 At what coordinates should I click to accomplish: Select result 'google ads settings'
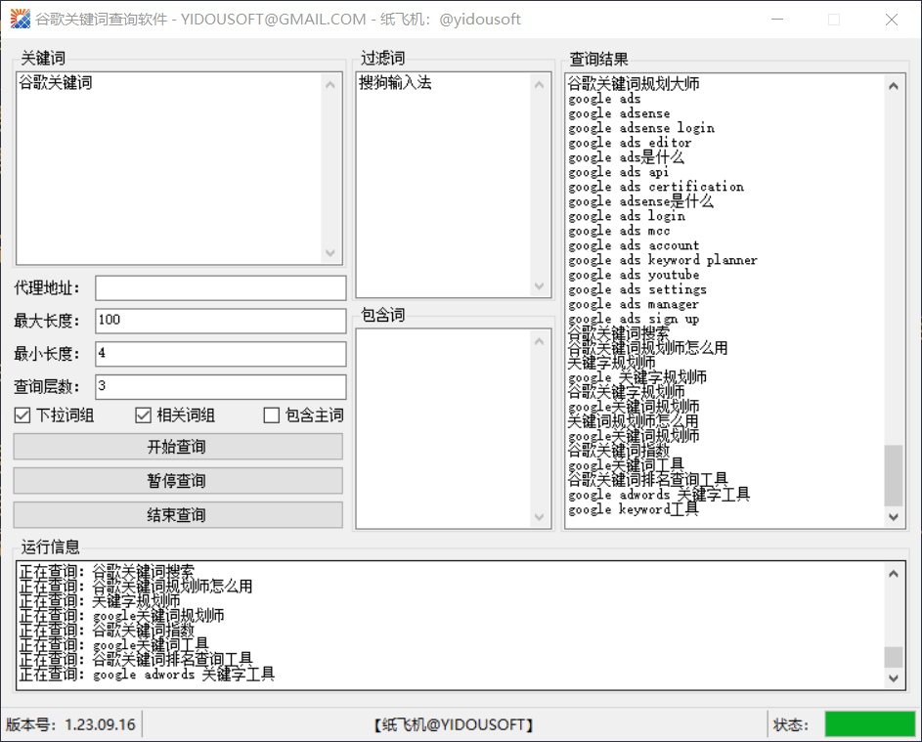click(x=637, y=290)
